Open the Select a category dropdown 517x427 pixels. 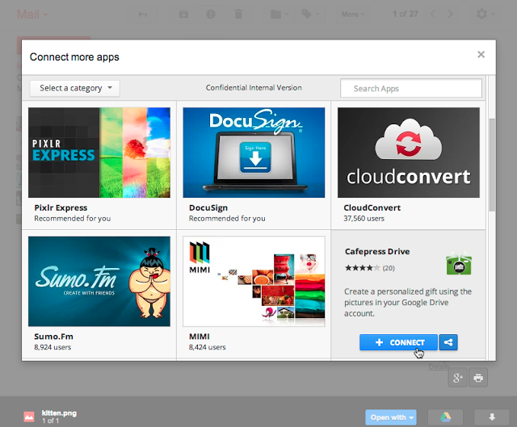[x=75, y=88]
